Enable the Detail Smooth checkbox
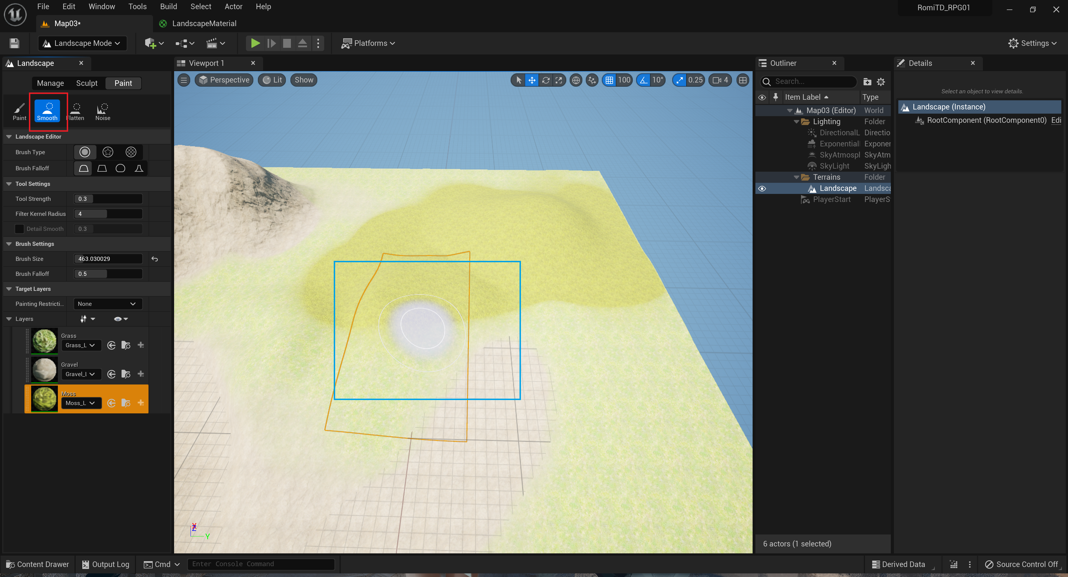 pos(19,229)
